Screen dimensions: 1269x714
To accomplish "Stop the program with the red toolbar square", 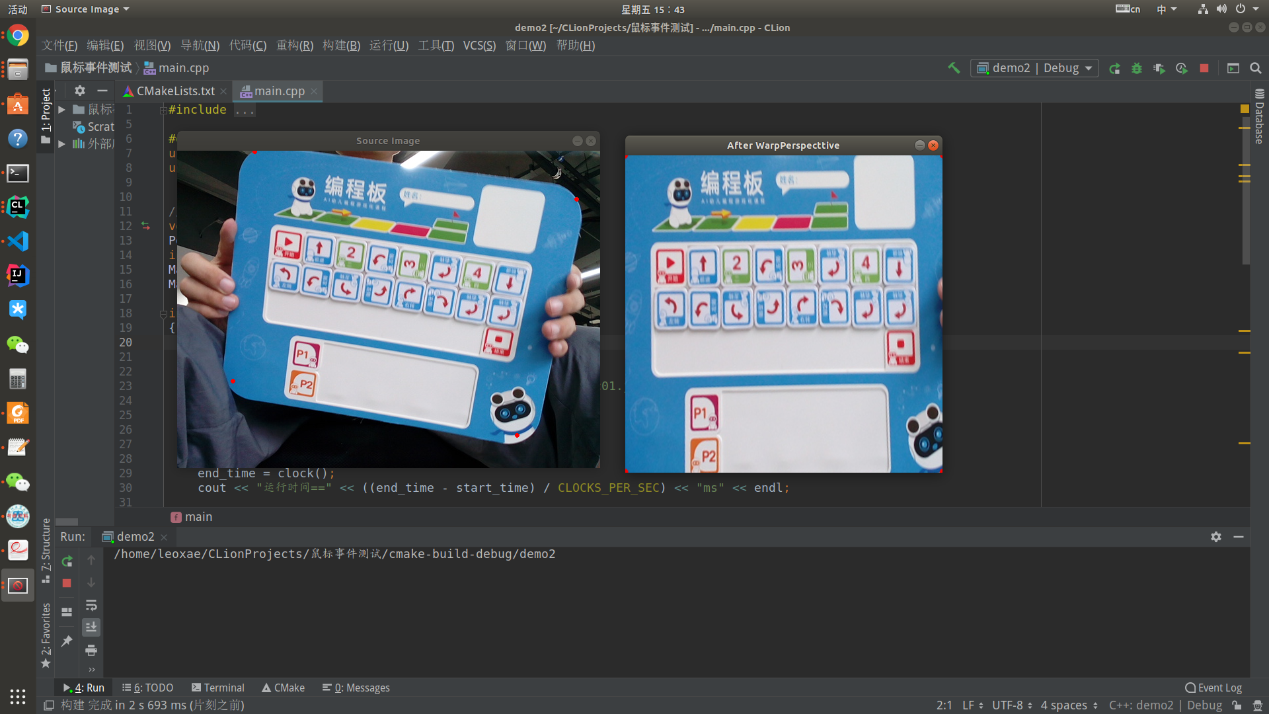I will coord(1204,68).
